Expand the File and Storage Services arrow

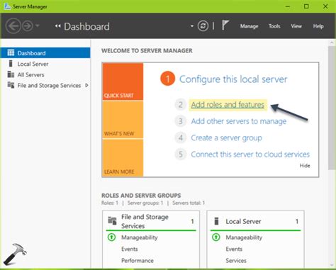click(x=86, y=85)
